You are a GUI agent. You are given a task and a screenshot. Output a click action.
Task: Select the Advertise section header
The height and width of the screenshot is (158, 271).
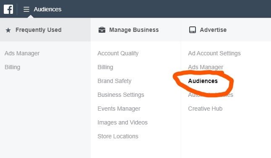[x=226, y=30]
